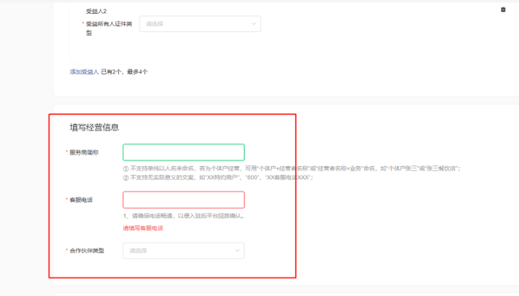The height and width of the screenshot is (296, 519).
Task: Click the 服务商简称 field label
Action: pyautogui.click(x=83, y=152)
